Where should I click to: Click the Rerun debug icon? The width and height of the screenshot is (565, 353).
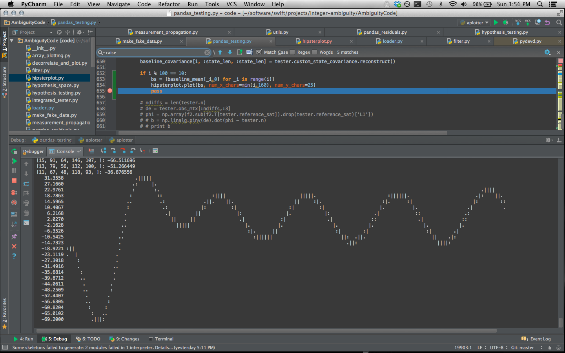14,151
